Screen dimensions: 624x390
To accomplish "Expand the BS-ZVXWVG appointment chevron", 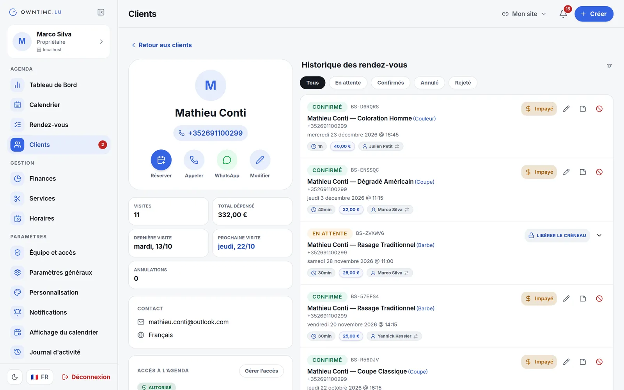I will pyautogui.click(x=599, y=236).
